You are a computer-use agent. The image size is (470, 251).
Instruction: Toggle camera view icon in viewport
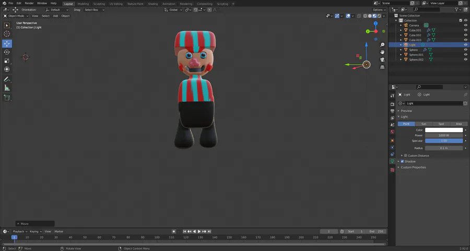(x=382, y=59)
